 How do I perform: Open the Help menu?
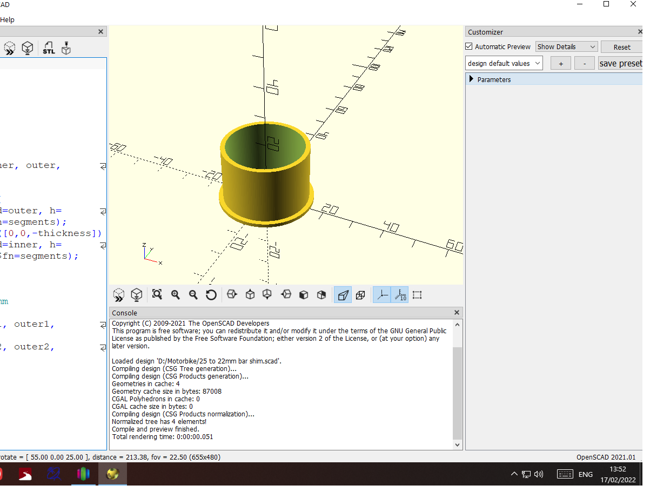coord(8,19)
